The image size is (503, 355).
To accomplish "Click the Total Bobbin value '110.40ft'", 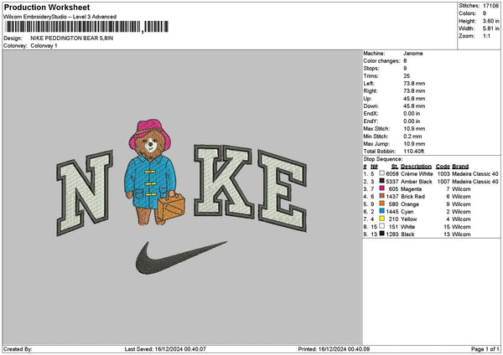I will (416, 152).
